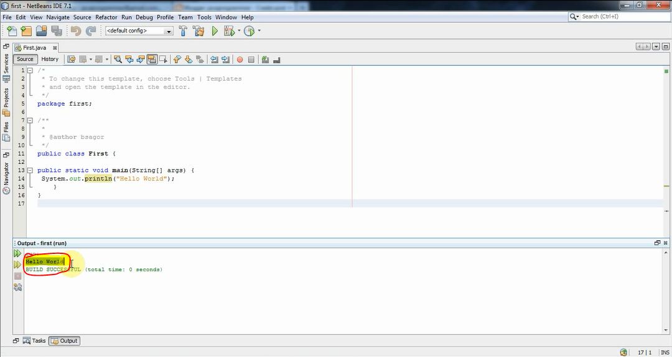Open the Files side panel

click(x=6, y=131)
